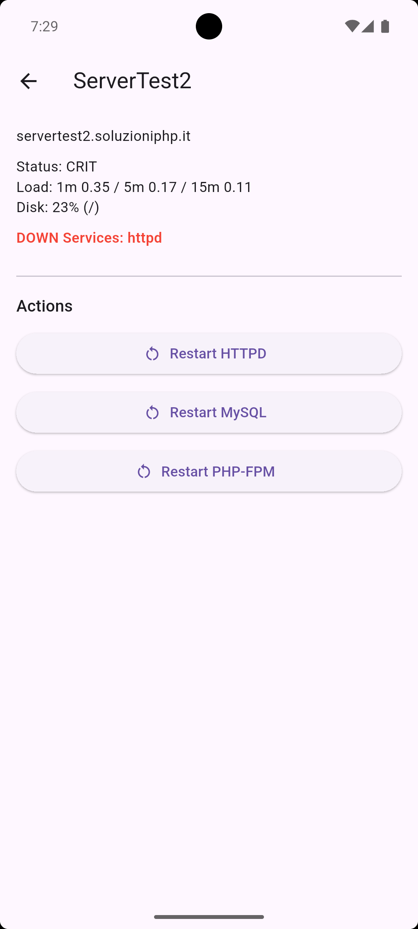The image size is (418, 929).
Task: Tap the cellular signal icon
Action: pos(368,26)
